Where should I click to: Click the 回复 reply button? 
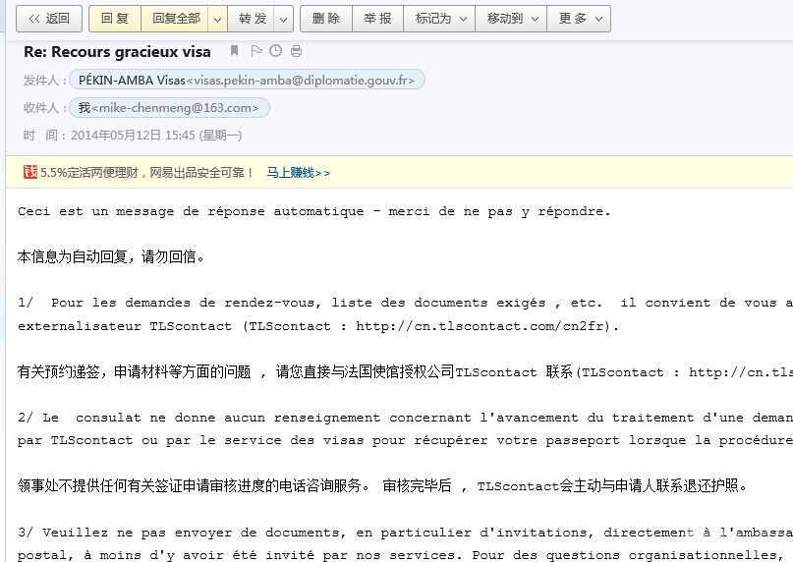tap(115, 19)
